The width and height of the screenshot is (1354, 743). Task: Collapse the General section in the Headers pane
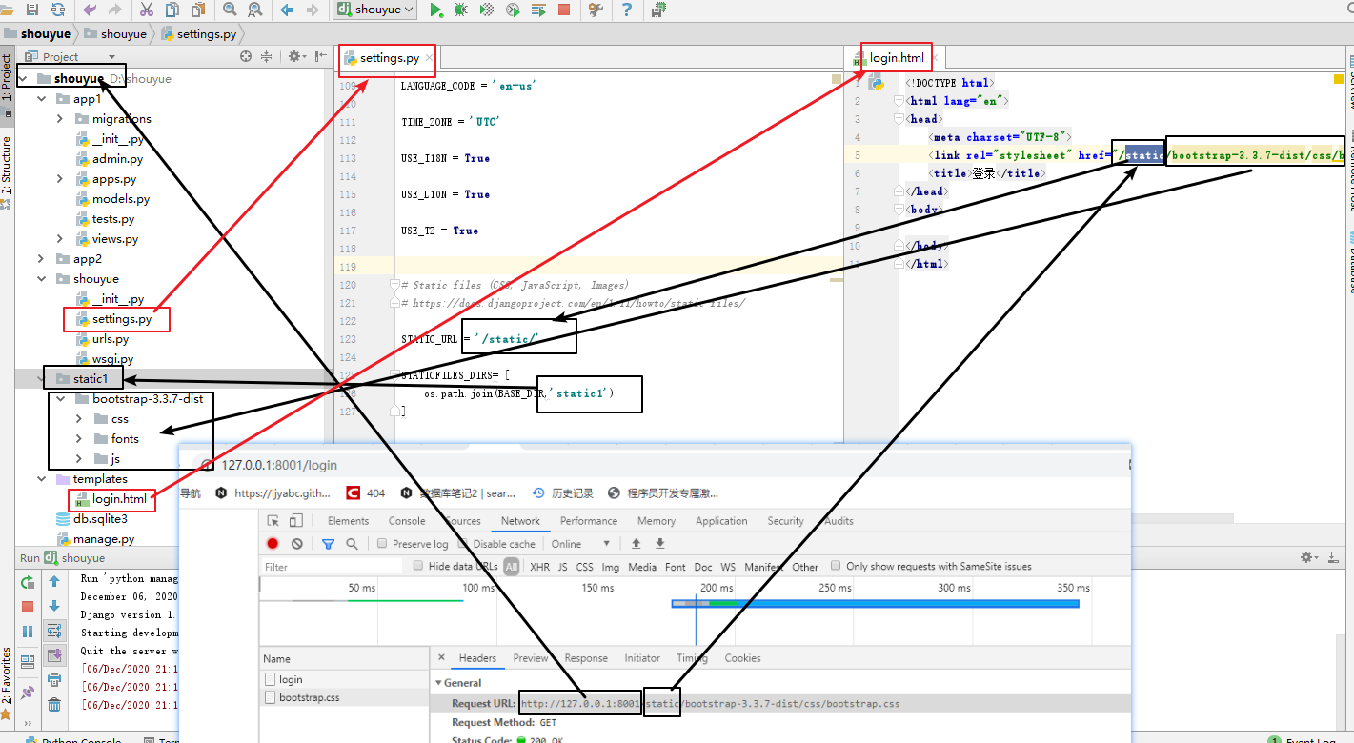point(439,683)
